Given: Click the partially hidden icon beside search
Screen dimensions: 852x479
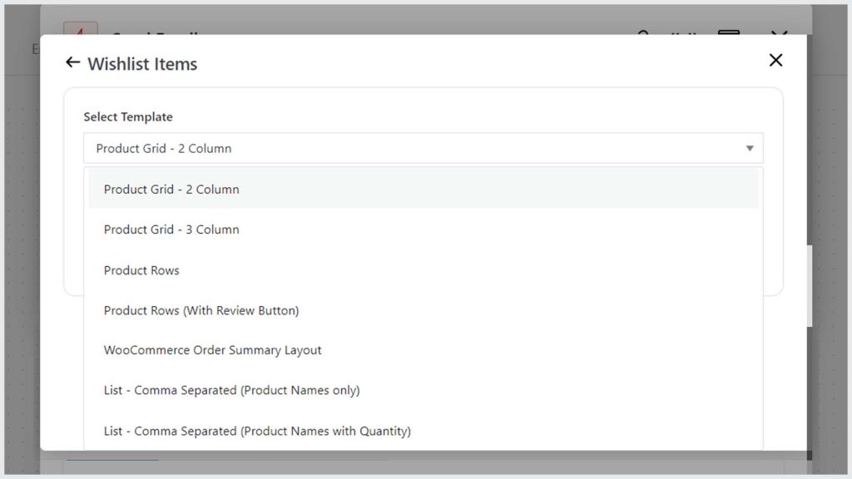Looking at the screenshot, I should (x=684, y=33).
